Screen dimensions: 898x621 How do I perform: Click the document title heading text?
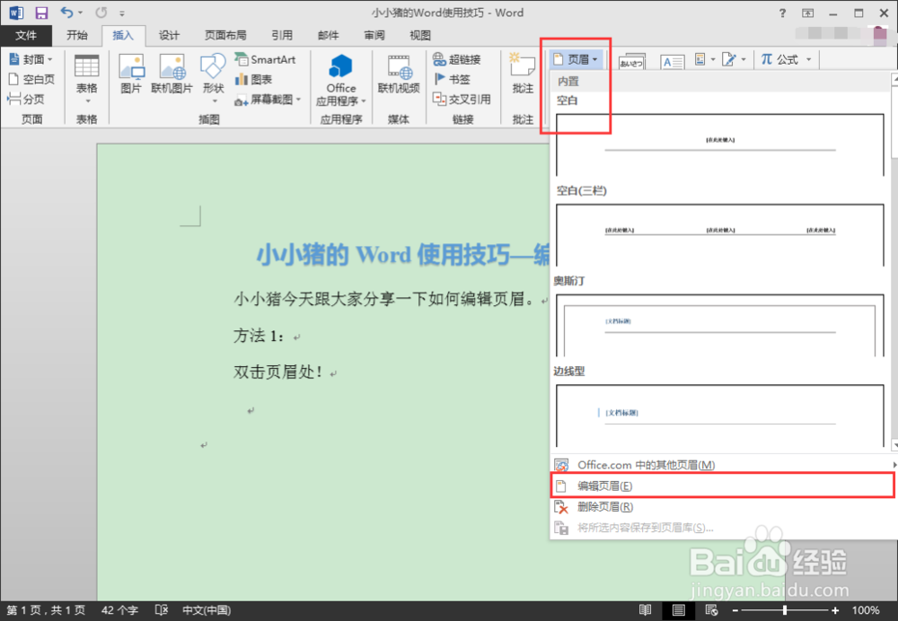coord(403,255)
